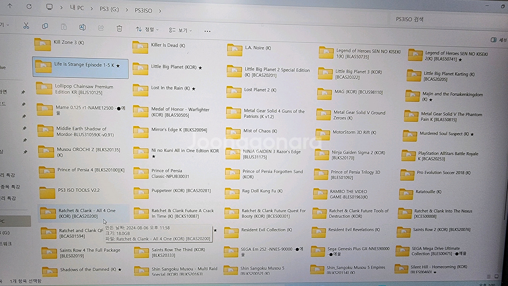Click the Refresh button near address bar
This screenshot has width=508, height=286.
pyautogui.click(x=29, y=6)
